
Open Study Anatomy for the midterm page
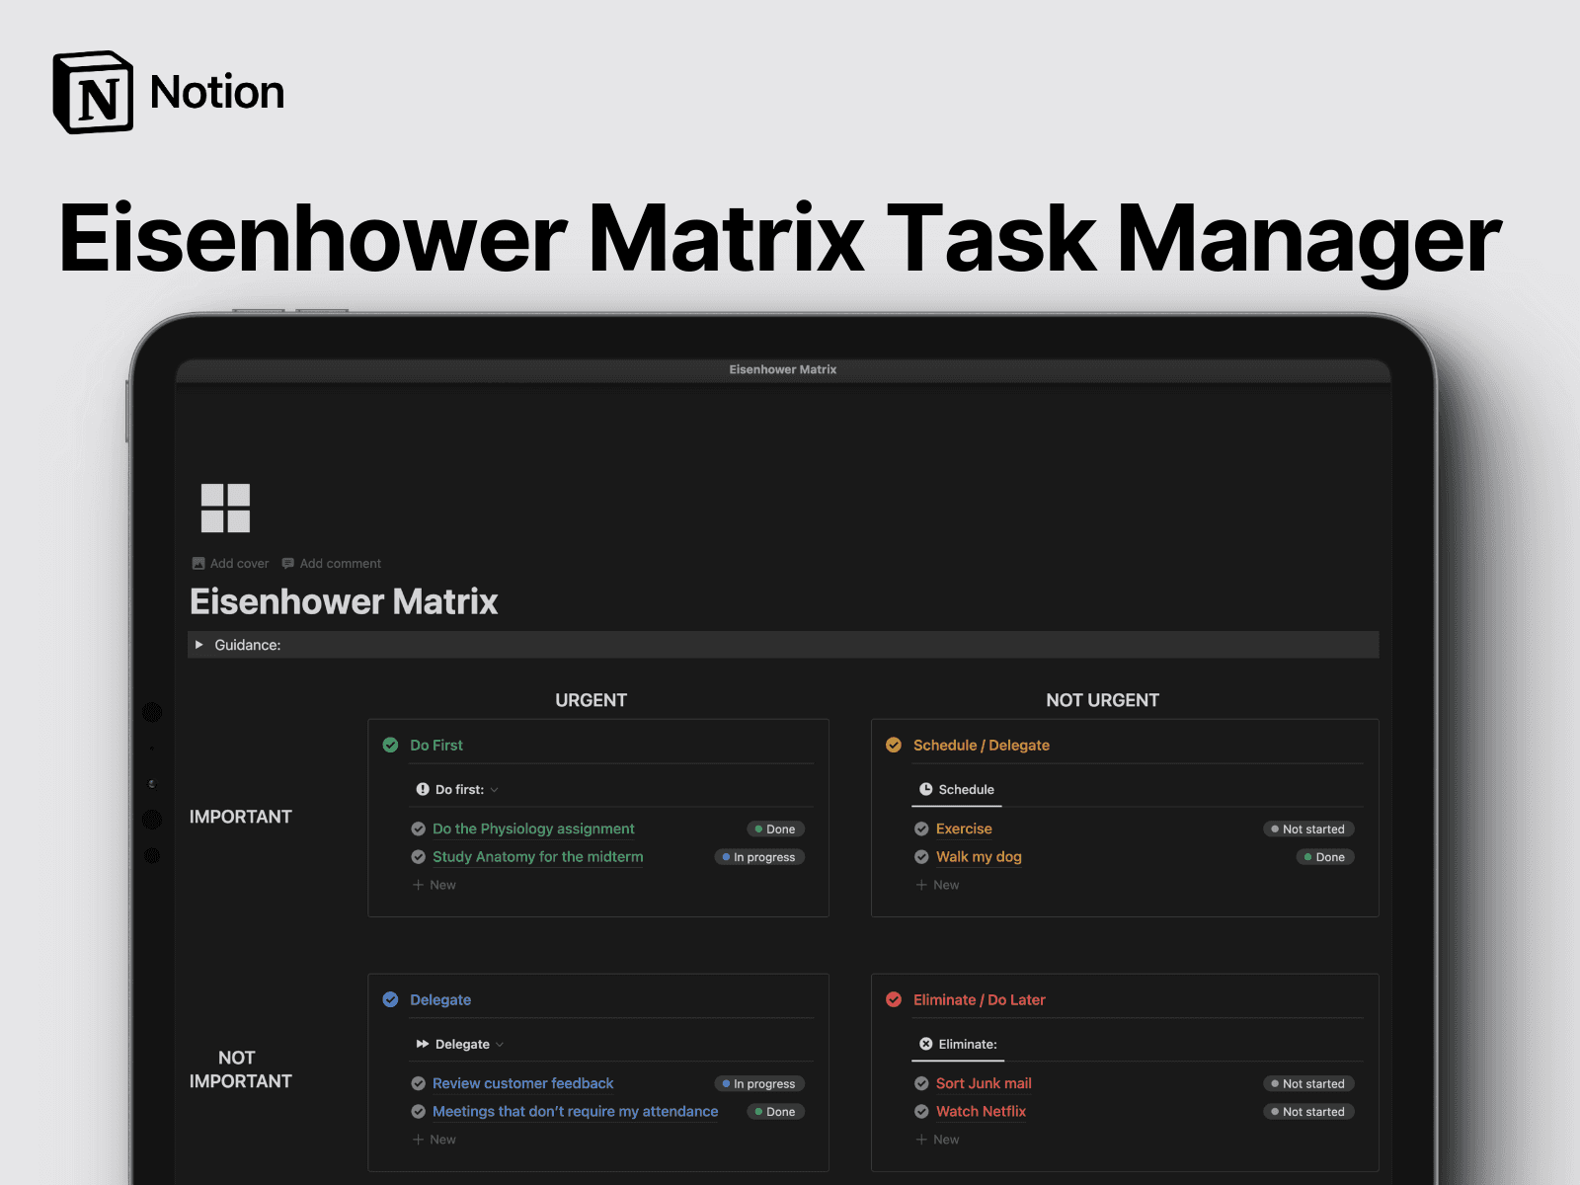tap(538, 857)
